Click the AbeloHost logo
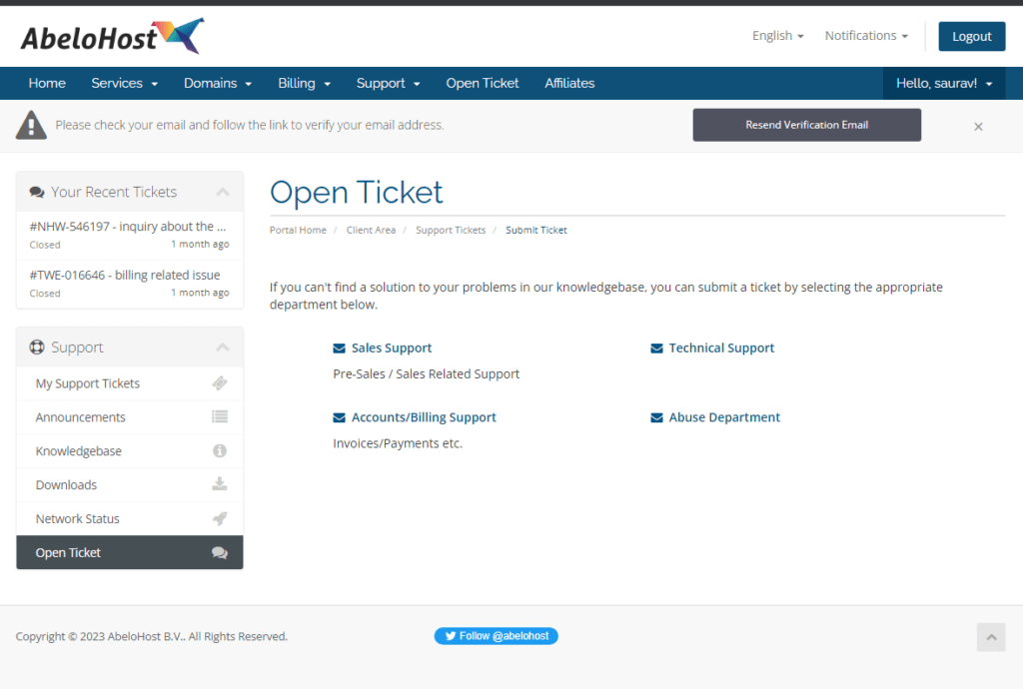 coord(110,36)
